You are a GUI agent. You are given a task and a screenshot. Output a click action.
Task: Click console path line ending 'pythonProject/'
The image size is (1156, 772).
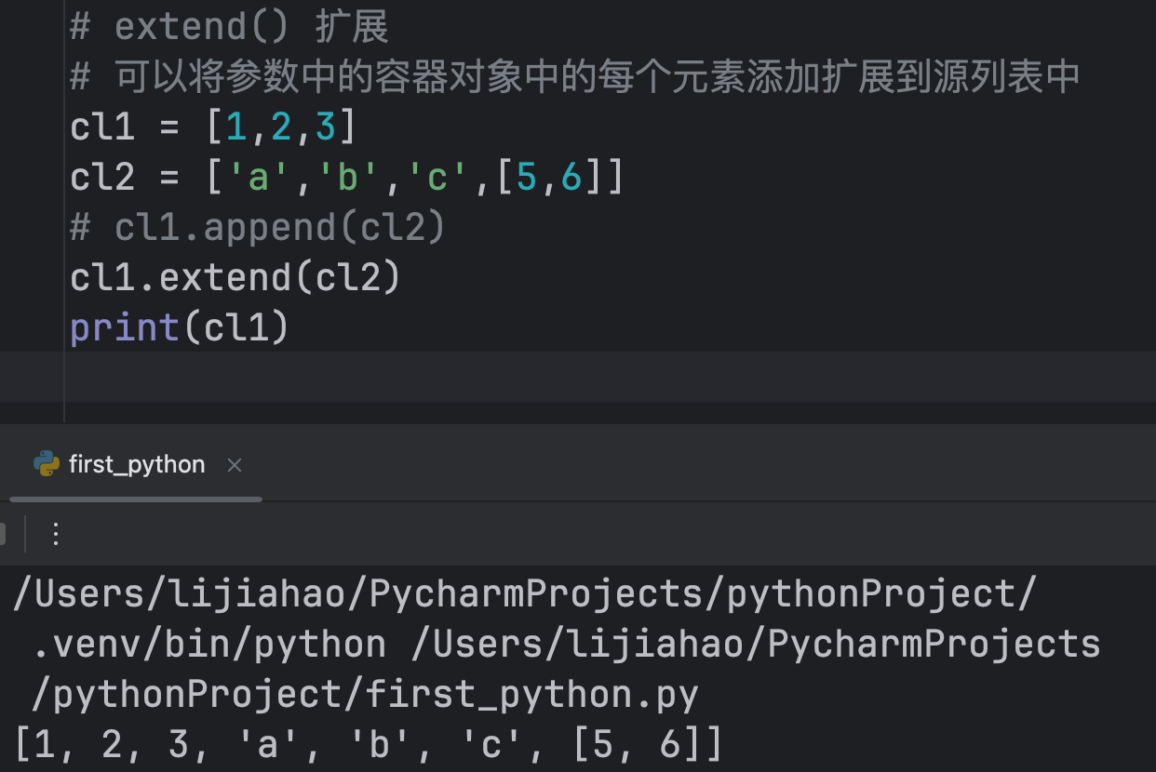525,594
